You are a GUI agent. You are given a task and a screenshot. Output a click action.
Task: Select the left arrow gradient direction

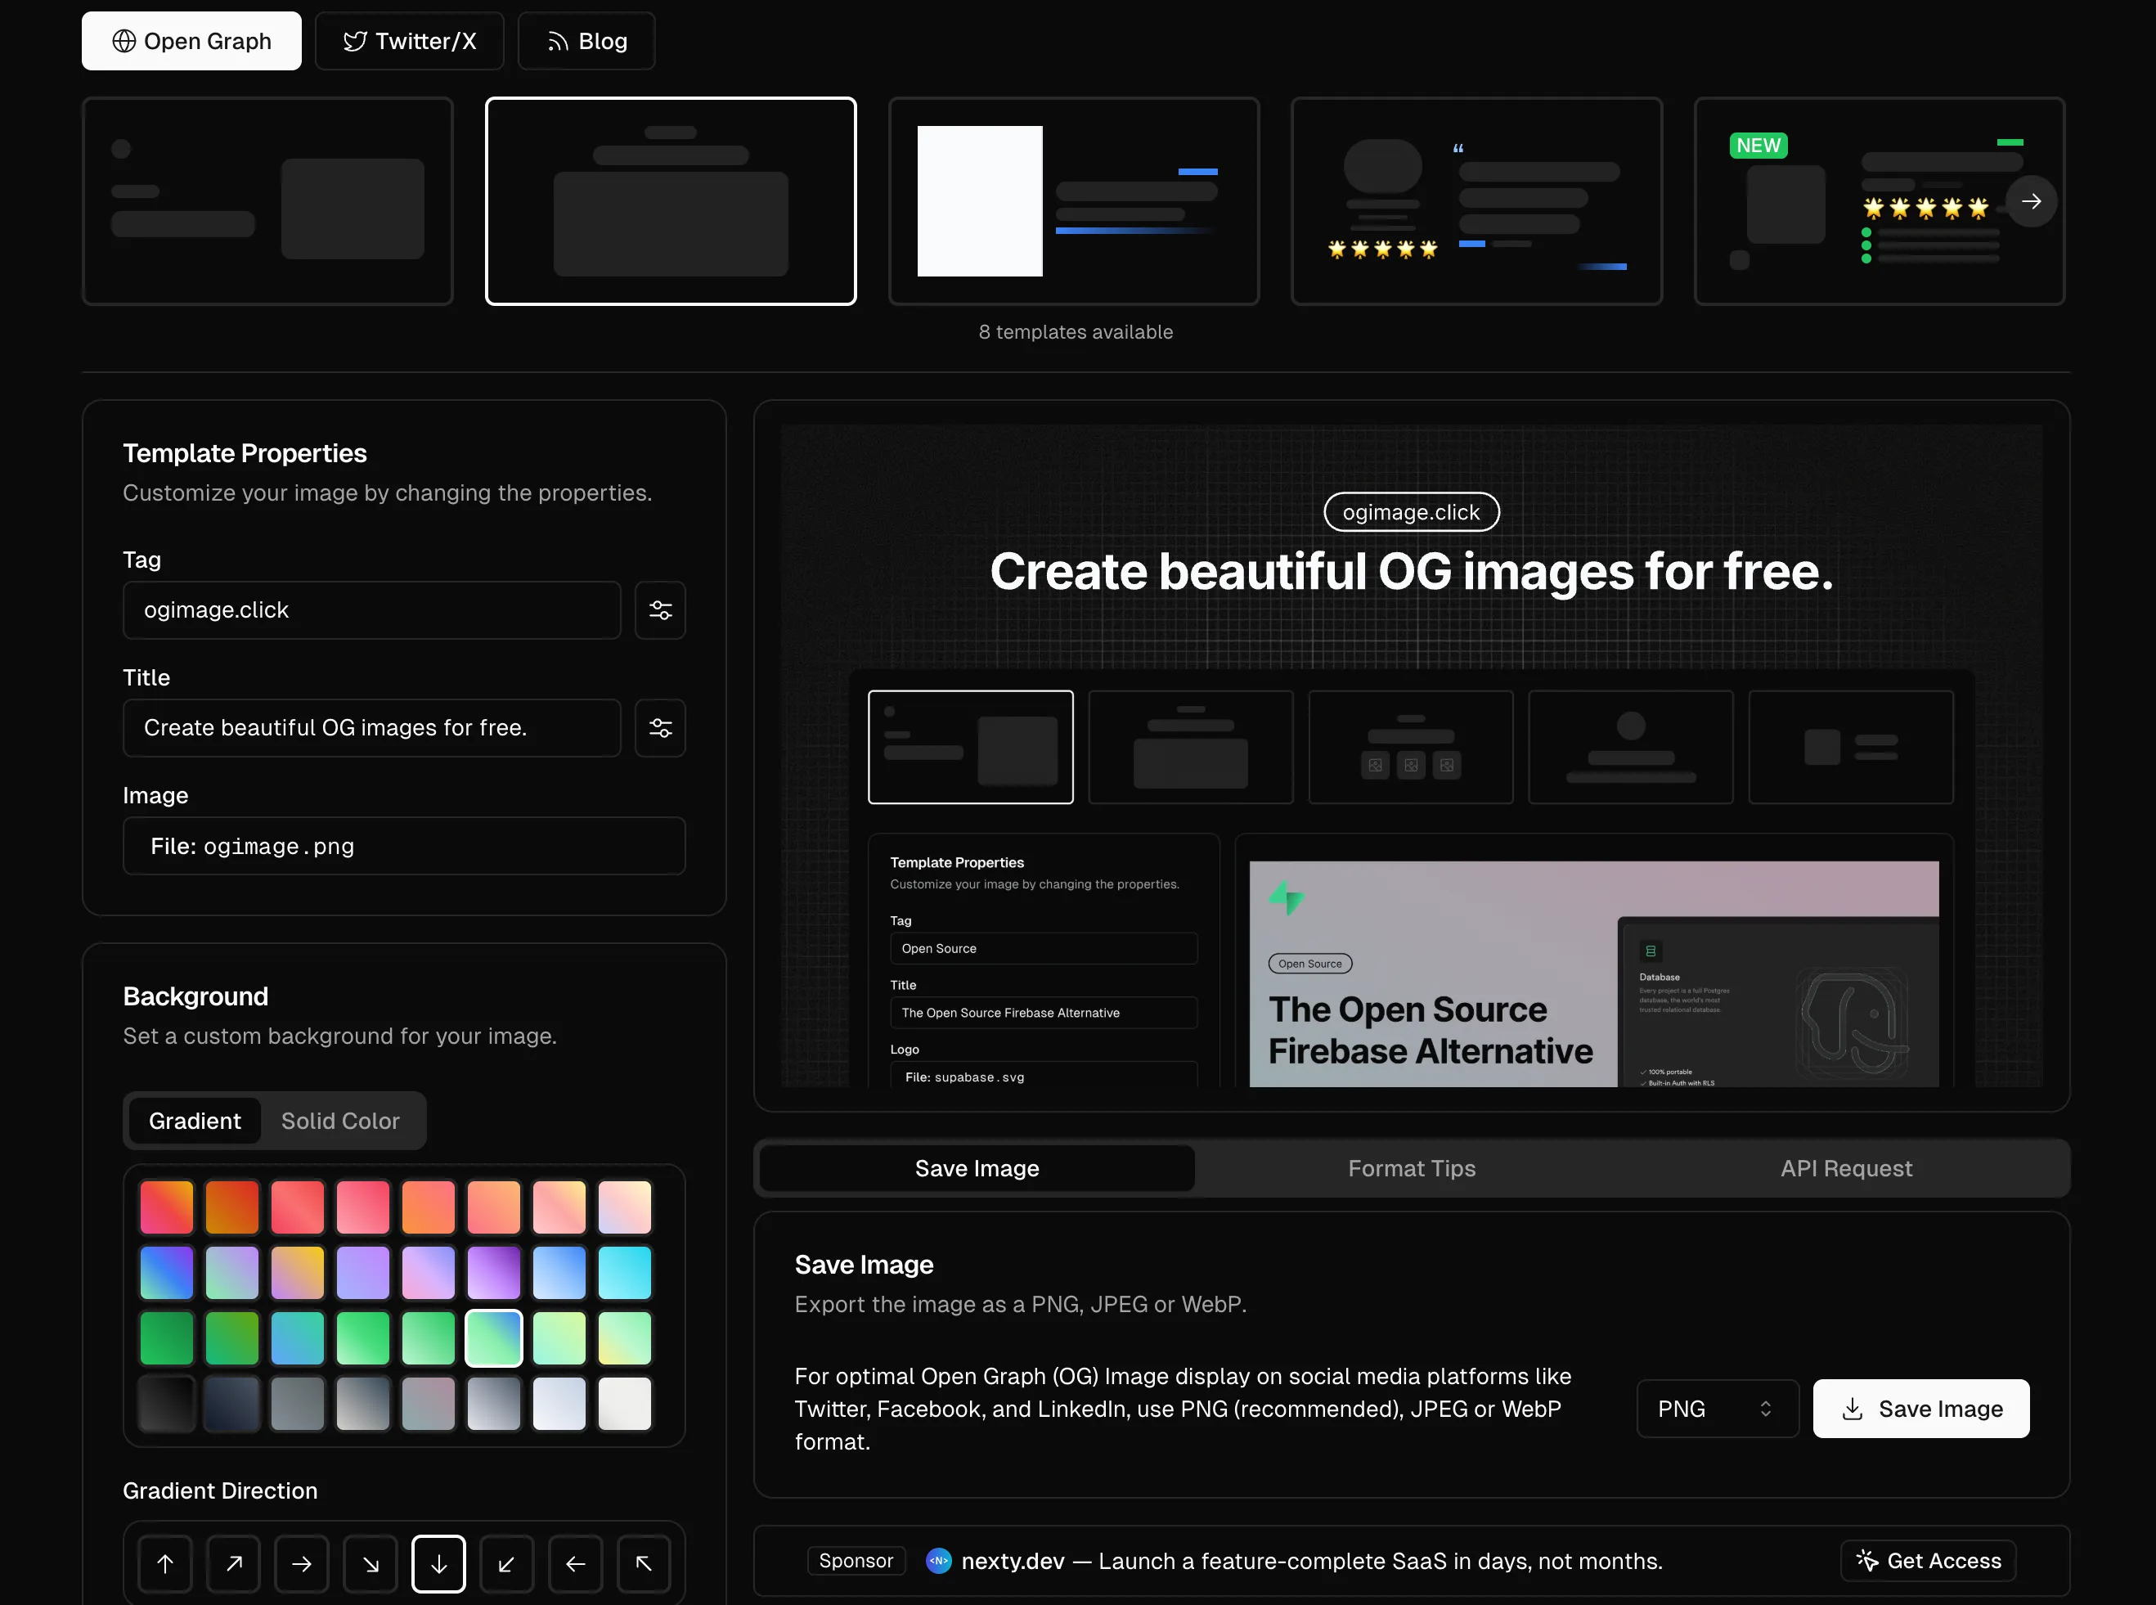[x=575, y=1563]
